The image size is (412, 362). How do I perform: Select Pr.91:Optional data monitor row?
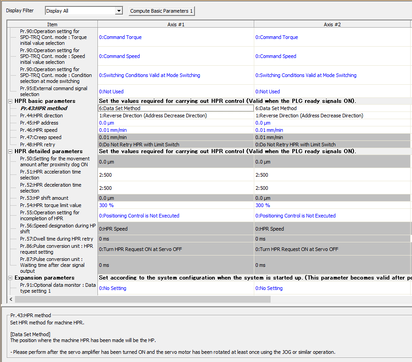pos(58,288)
